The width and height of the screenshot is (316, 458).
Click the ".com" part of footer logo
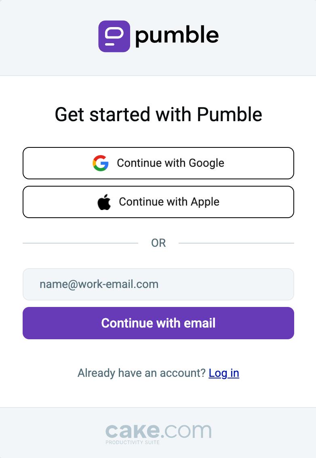[x=187, y=431]
